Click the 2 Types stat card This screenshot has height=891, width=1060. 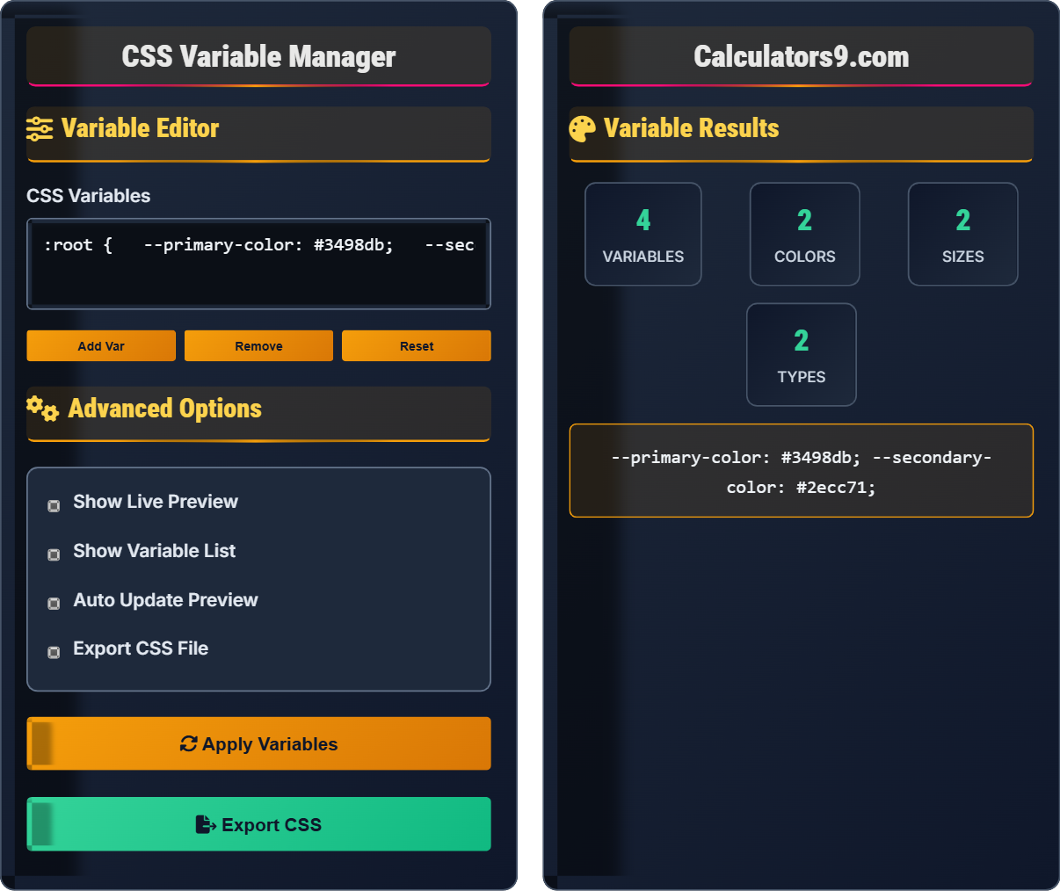802,355
